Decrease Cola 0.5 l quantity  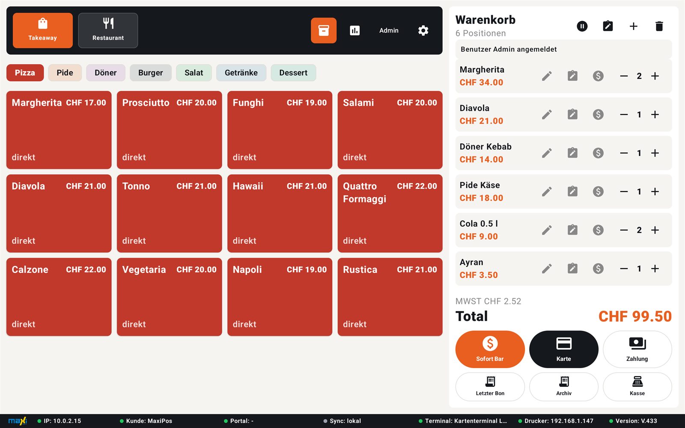point(624,230)
